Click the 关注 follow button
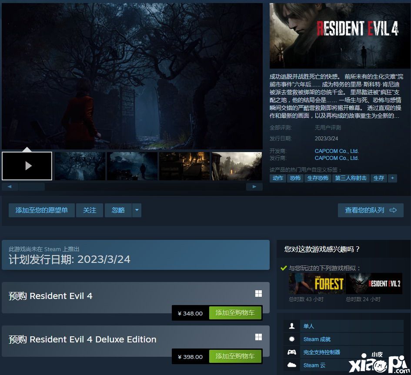411x375 pixels. pyautogui.click(x=90, y=210)
